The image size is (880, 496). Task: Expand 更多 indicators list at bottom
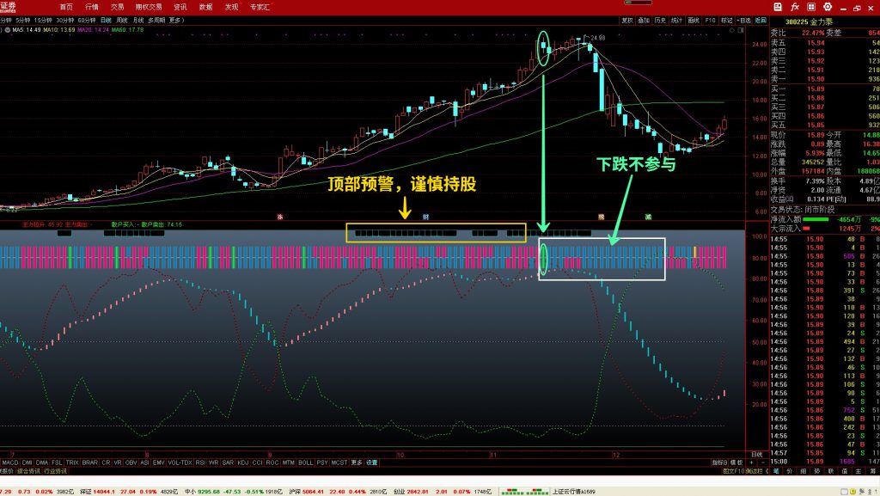(357, 462)
